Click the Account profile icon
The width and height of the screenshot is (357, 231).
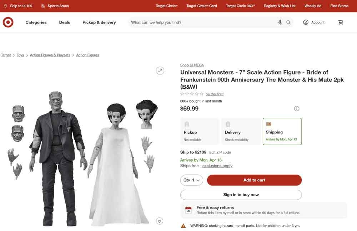point(306,22)
